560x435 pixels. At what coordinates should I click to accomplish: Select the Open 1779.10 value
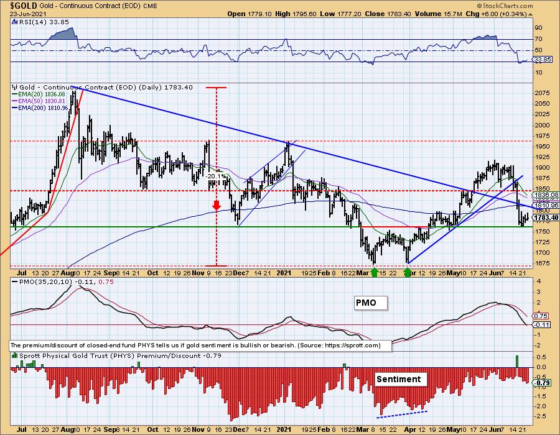tap(250, 14)
